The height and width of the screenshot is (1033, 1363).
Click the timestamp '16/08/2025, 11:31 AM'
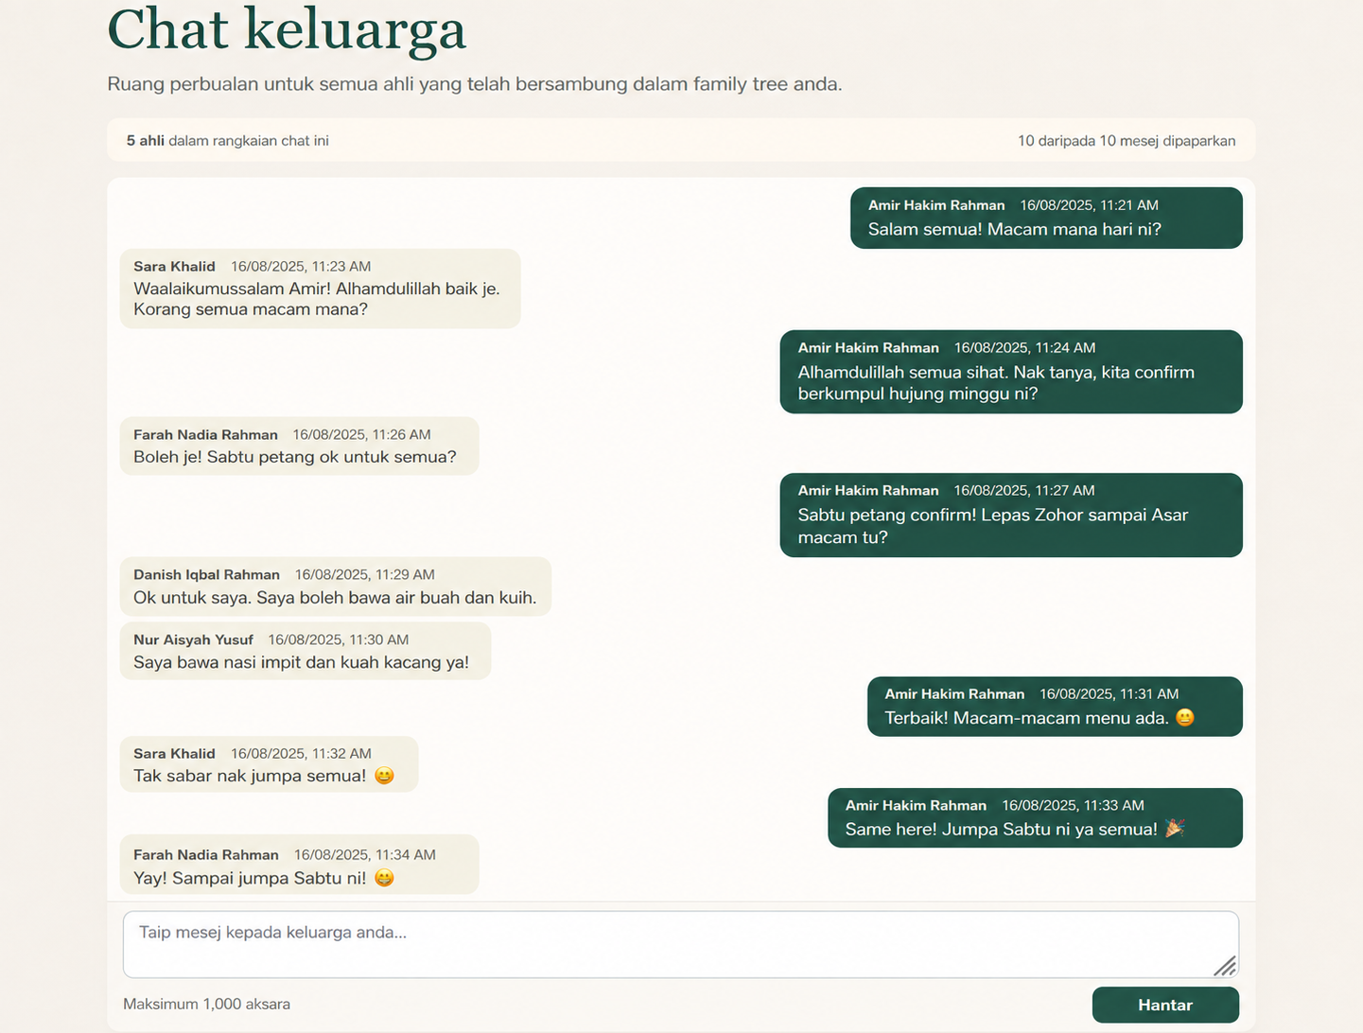coord(1110,694)
